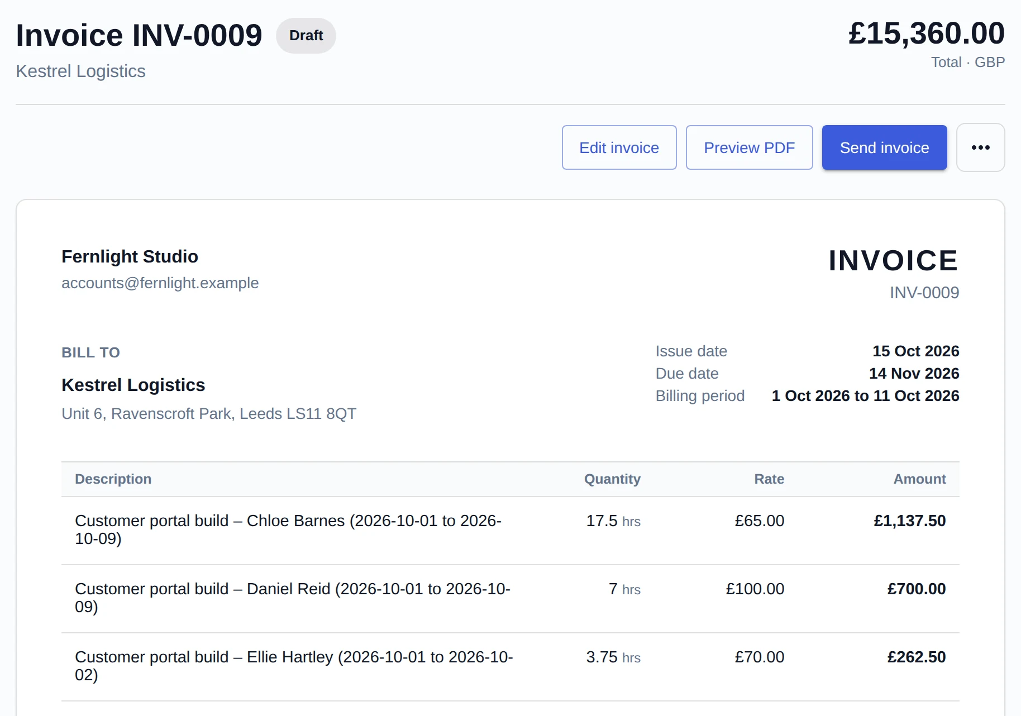1021x716 pixels.
Task: Click the Bill To address line
Action: (209, 414)
